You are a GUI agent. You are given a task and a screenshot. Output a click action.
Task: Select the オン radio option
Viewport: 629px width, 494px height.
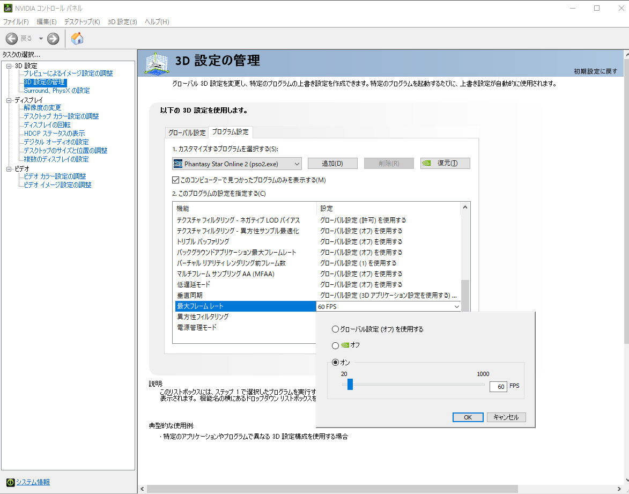(335, 363)
